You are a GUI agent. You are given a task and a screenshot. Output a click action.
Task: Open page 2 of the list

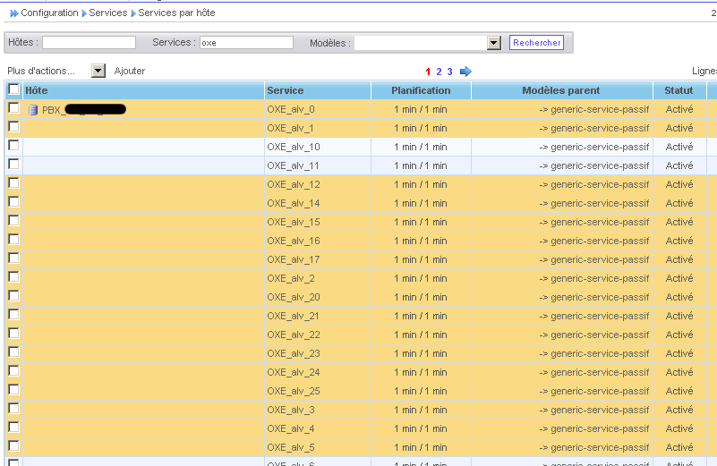point(439,72)
